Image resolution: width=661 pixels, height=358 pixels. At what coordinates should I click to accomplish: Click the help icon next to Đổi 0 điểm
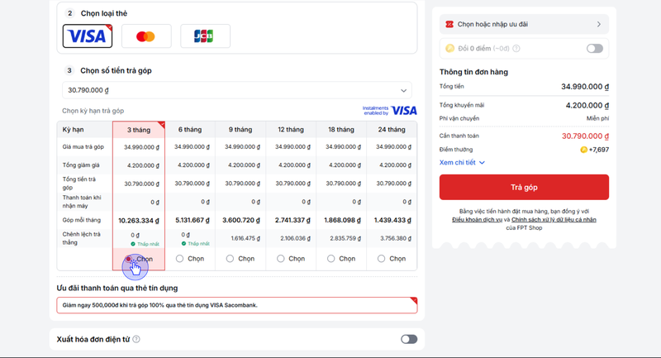click(516, 49)
